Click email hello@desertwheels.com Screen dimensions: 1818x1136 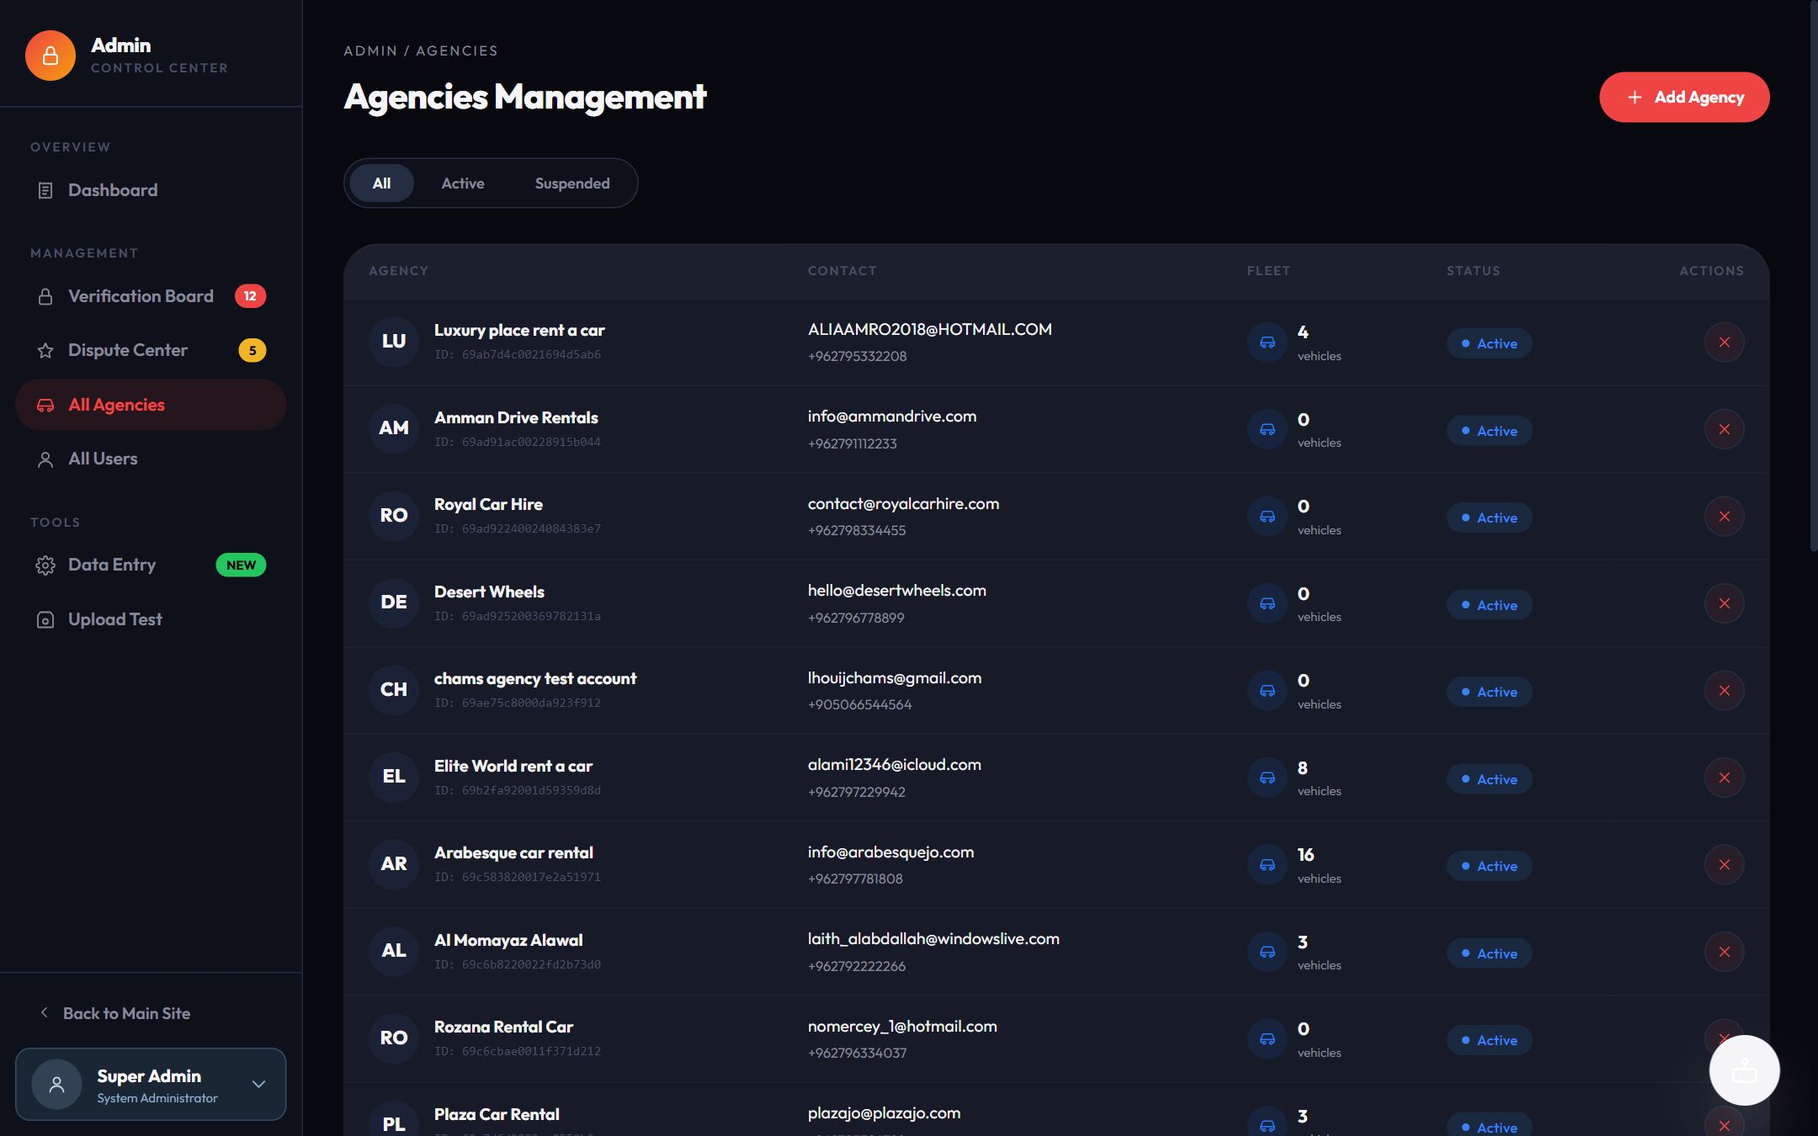tap(897, 591)
